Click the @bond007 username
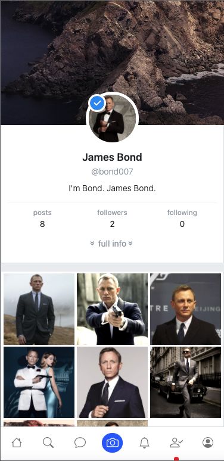 point(112,172)
